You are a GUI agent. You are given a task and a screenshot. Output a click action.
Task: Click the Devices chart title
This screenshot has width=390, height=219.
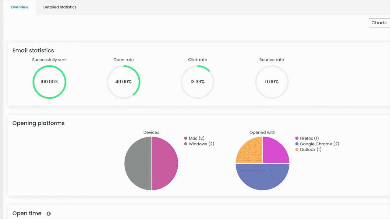pos(151,132)
